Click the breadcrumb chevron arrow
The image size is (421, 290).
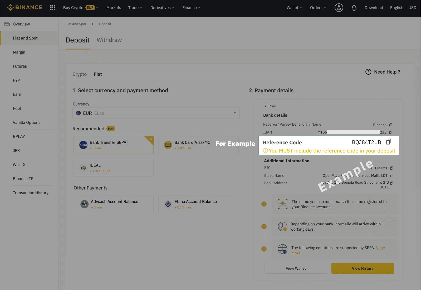click(92, 24)
